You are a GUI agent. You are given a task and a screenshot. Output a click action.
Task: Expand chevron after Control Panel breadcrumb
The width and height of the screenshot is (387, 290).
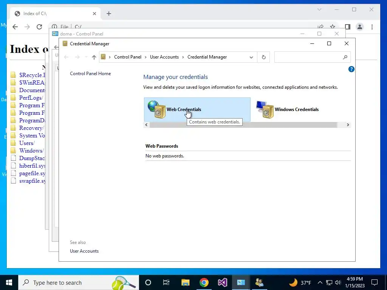146,57
